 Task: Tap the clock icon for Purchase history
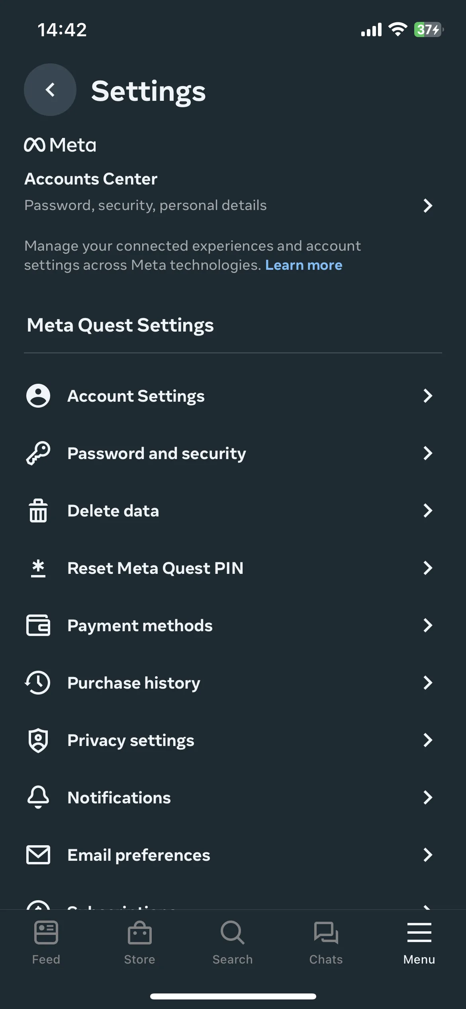38,683
